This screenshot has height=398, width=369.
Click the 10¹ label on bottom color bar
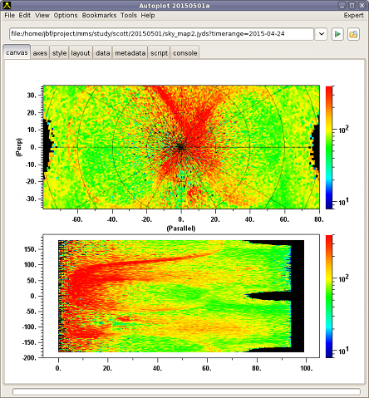point(343,351)
